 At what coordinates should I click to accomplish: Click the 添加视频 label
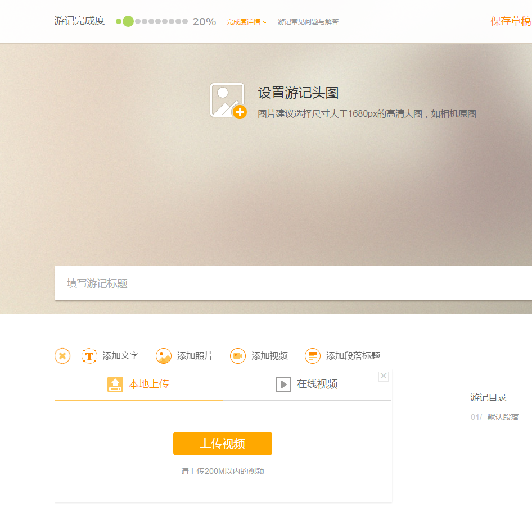click(269, 356)
